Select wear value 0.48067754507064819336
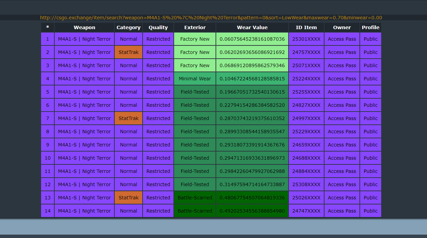Screen dimensions: 427x238 click(x=252, y=198)
